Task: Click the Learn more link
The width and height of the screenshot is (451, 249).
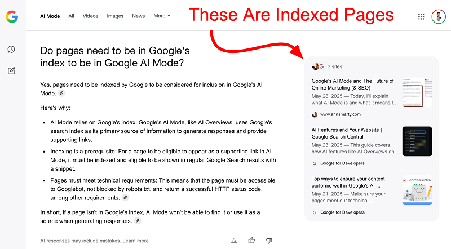Action: click(135, 241)
